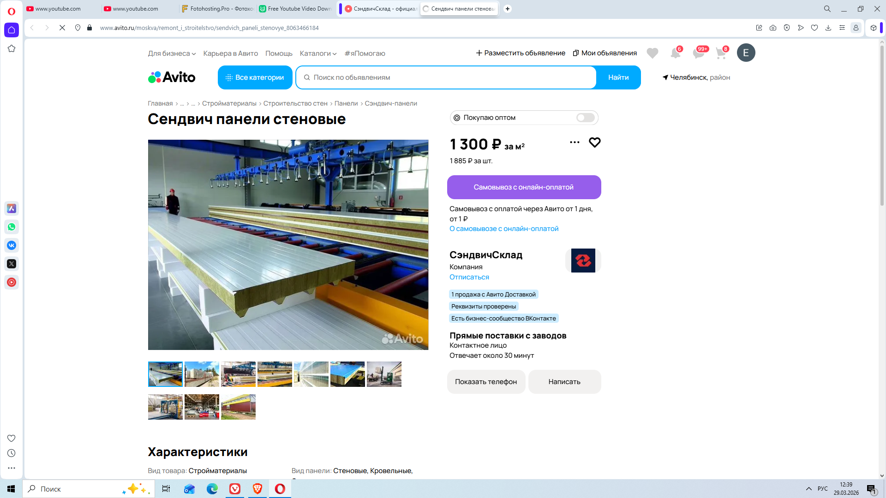Click 'Отписаться' link under seller name
Image resolution: width=886 pixels, height=498 pixels.
[469, 277]
